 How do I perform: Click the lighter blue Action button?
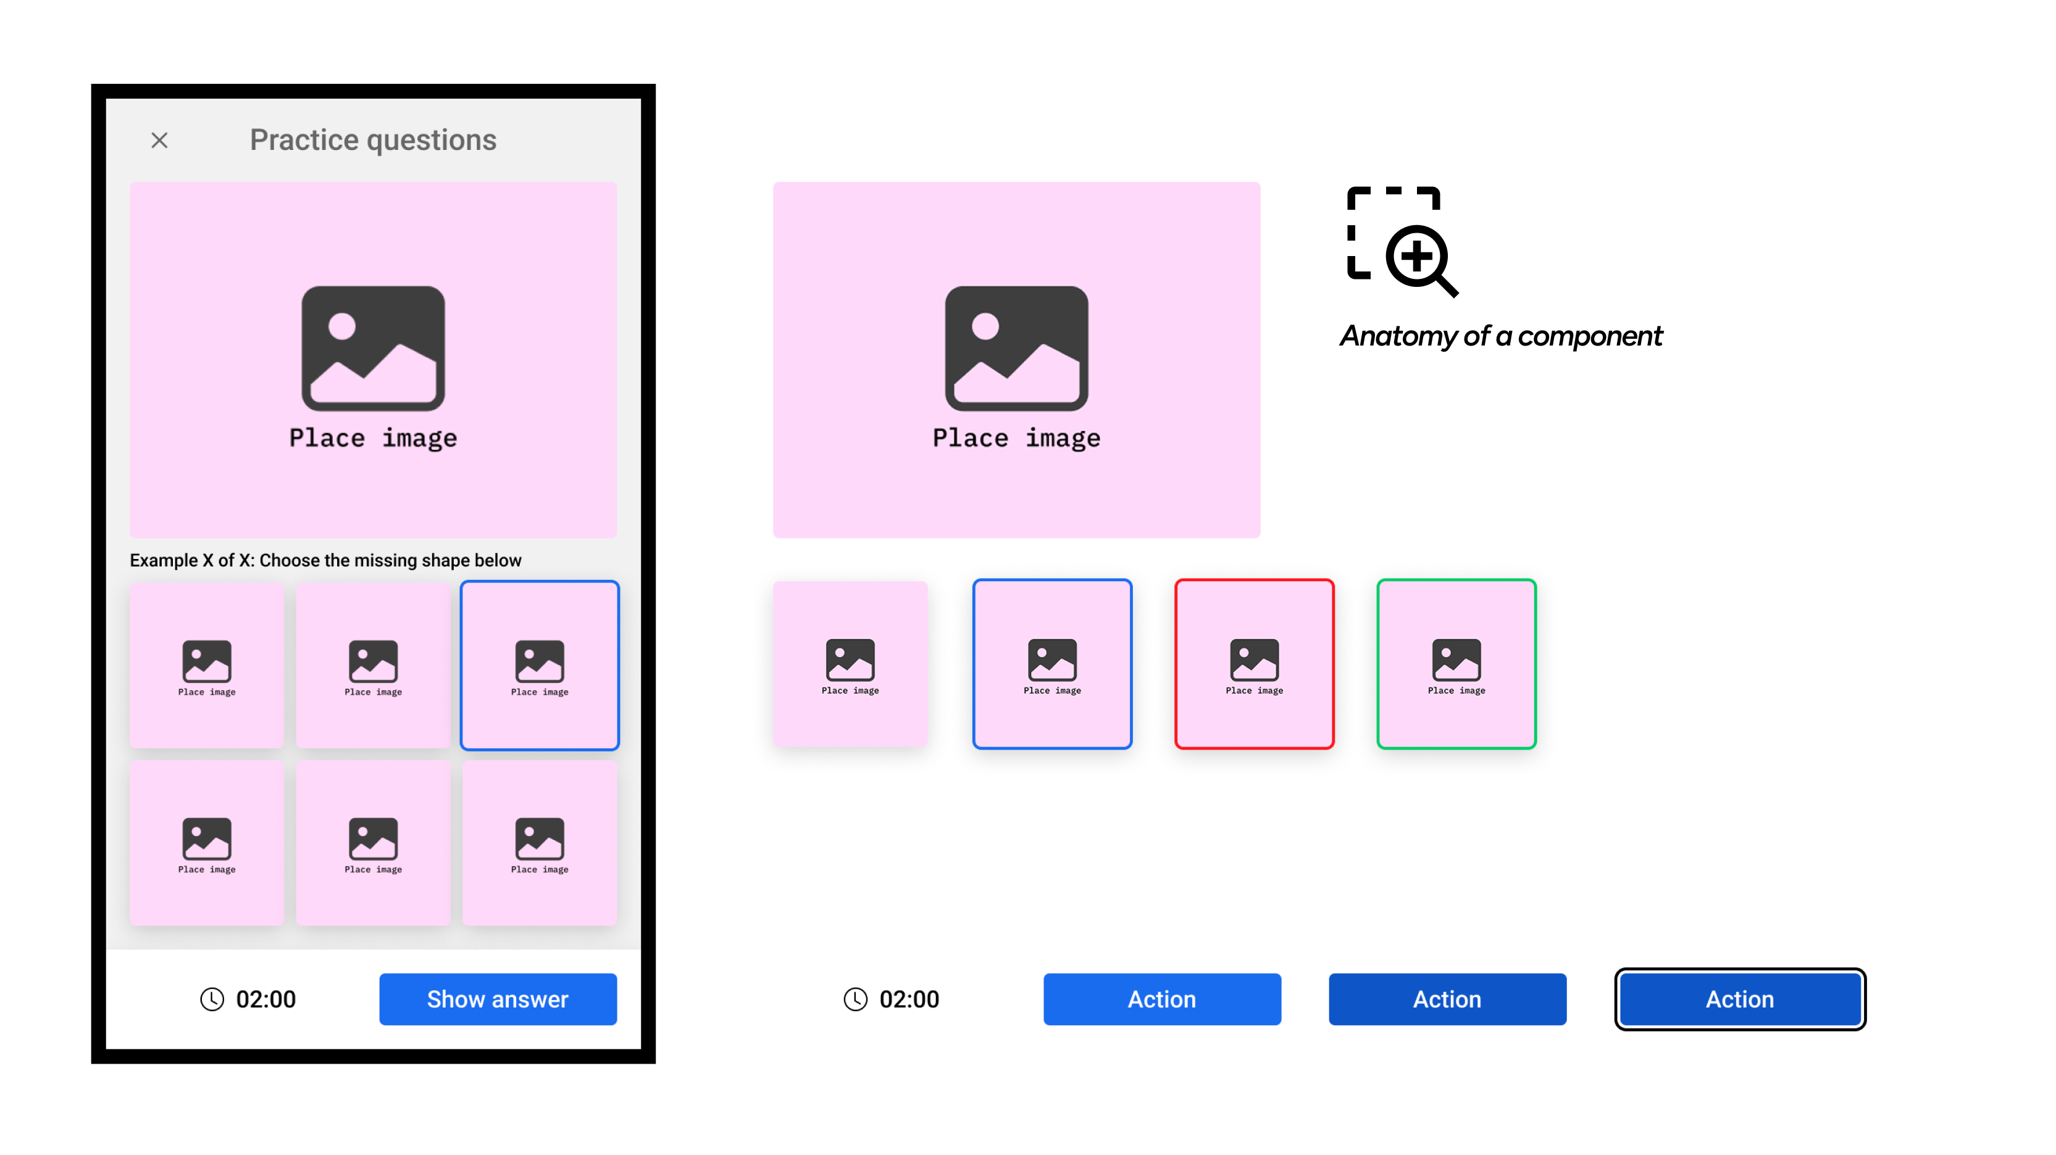pos(1161,999)
